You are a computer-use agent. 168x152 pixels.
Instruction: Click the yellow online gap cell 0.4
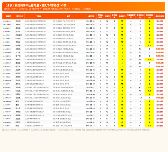coord(149,59)
